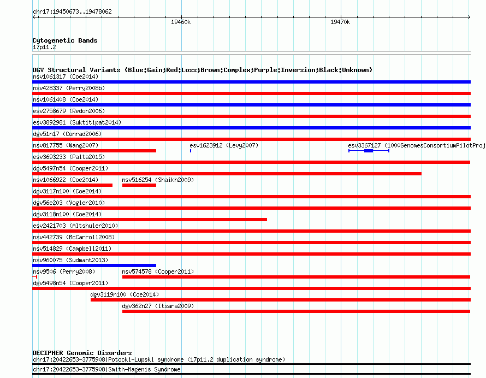
Task: Select the nsv516254 (Shaikh2009) label
Action: 158,180
